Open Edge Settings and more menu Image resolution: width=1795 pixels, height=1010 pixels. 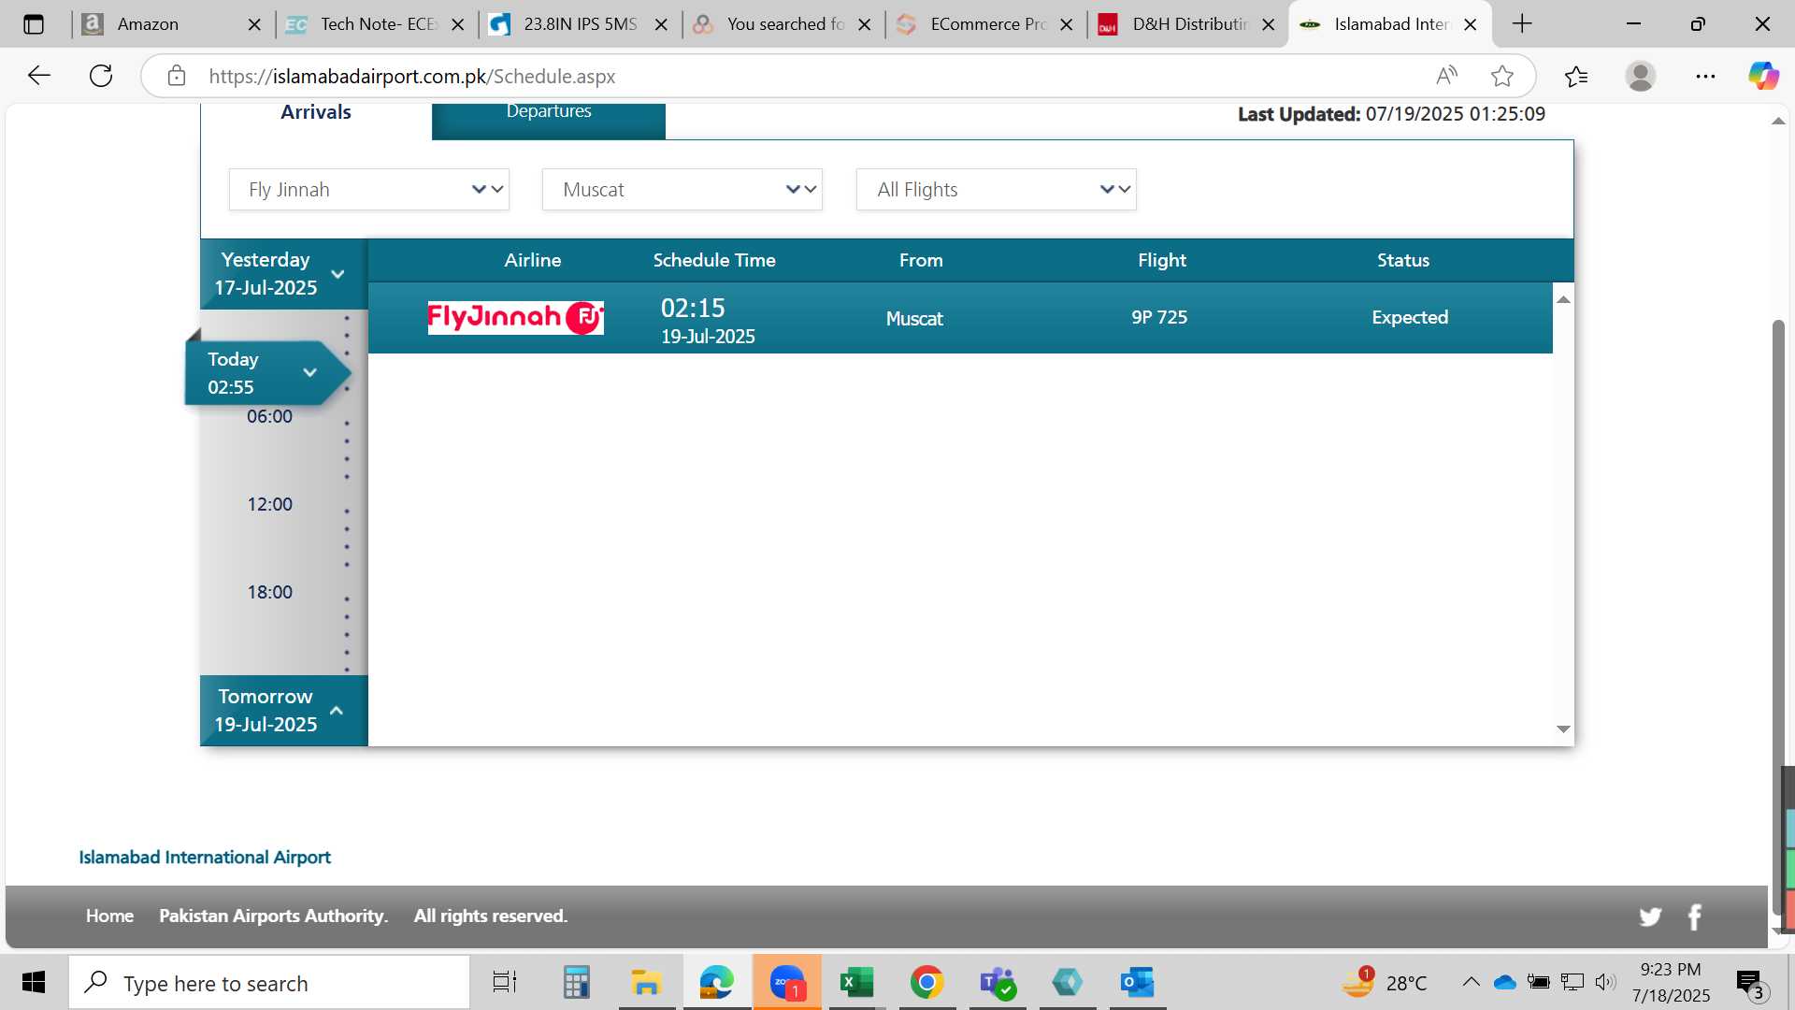pos(1705,76)
